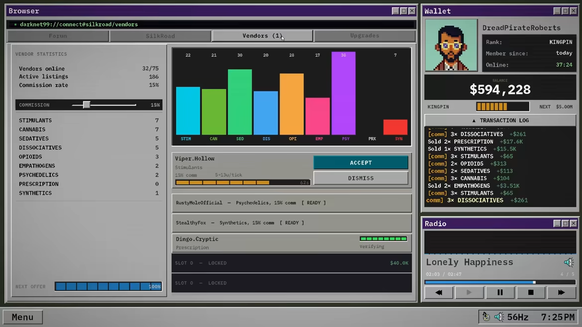Rewind radio to the previous track
Viewport: 582px width, 327px height.
439,293
